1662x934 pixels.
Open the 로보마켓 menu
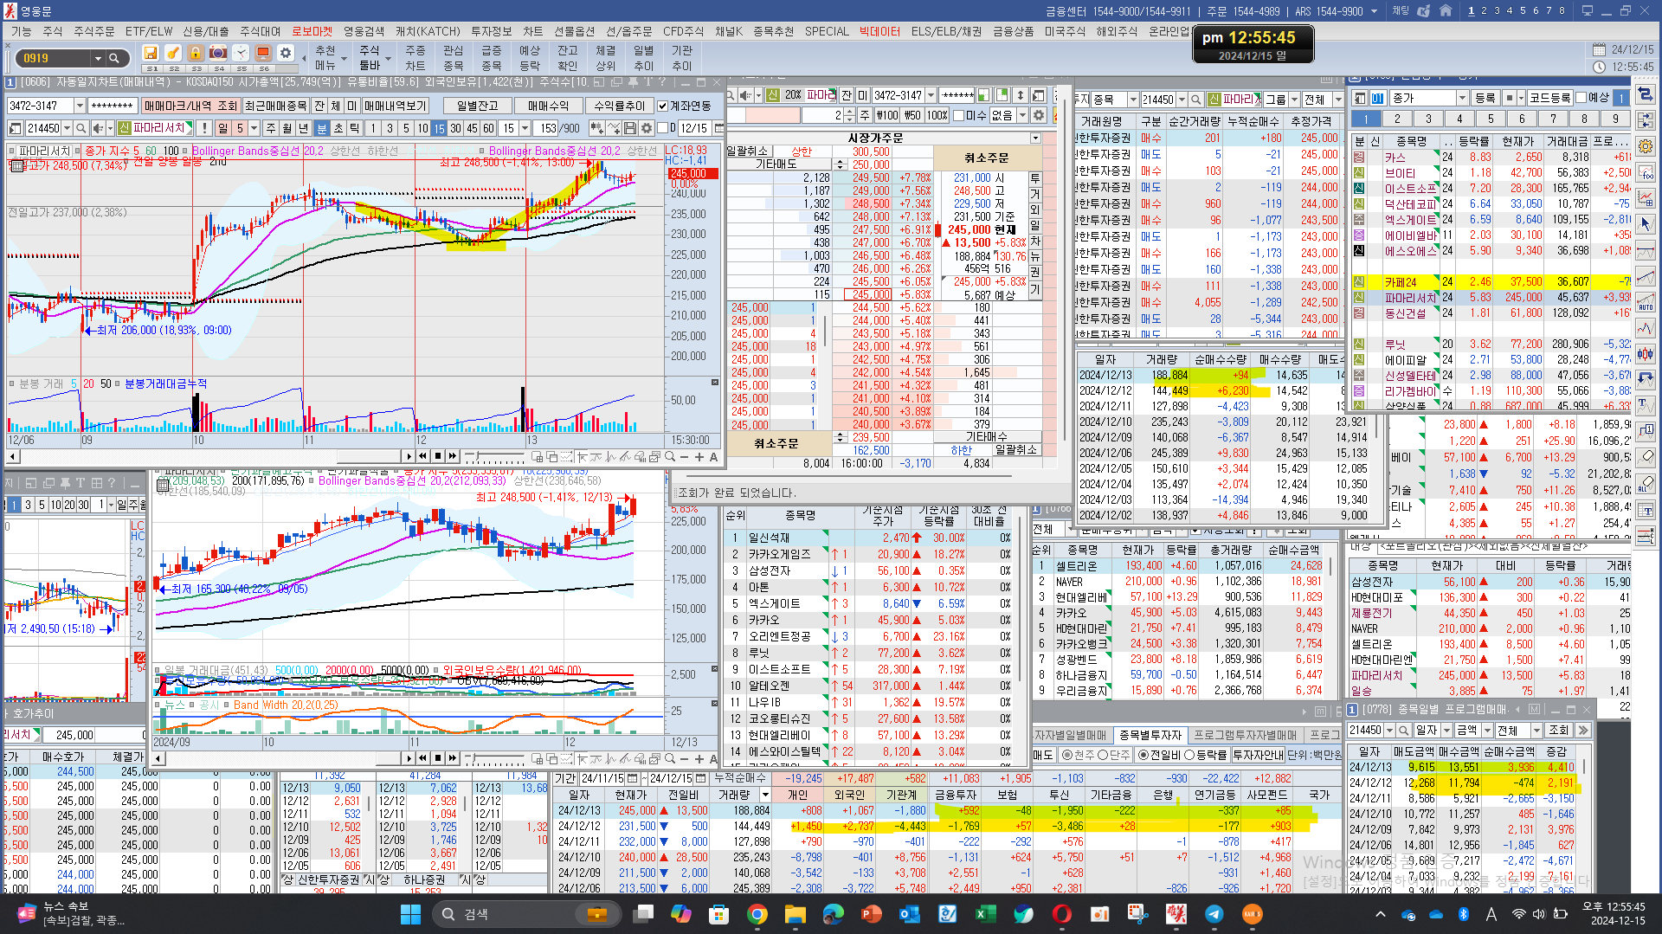(x=312, y=31)
